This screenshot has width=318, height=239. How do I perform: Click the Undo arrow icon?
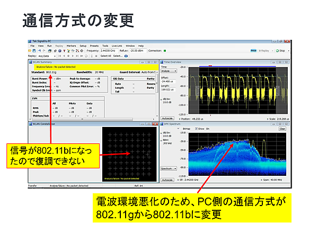point(40,51)
